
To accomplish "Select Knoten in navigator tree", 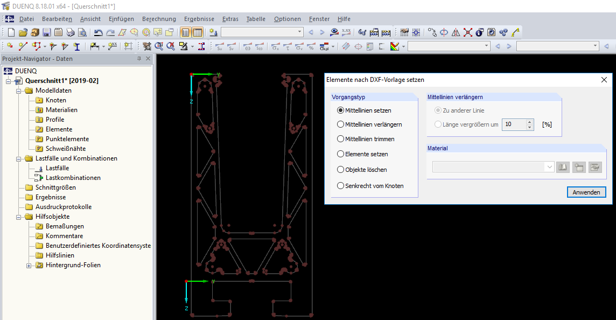I will 56,100.
